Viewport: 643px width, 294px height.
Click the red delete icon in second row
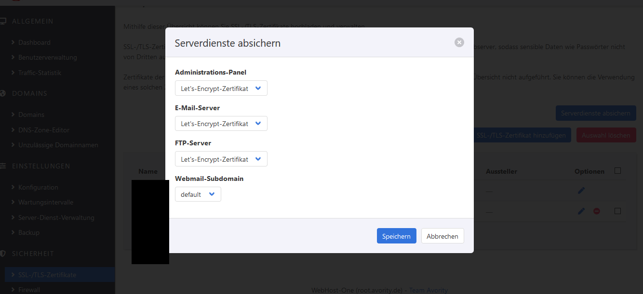[596, 211]
